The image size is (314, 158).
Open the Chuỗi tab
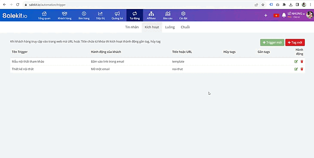click(185, 27)
